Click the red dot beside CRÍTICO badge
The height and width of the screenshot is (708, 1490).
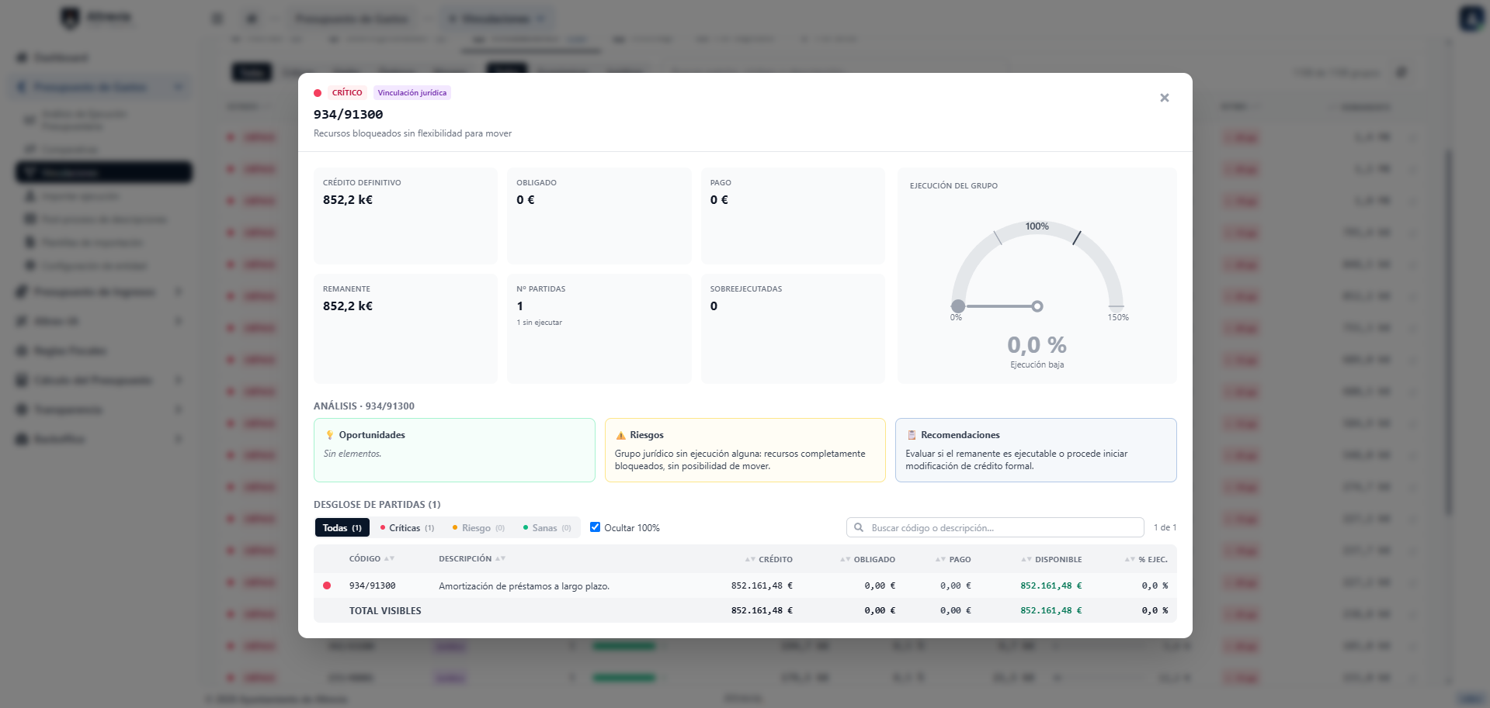tap(318, 93)
